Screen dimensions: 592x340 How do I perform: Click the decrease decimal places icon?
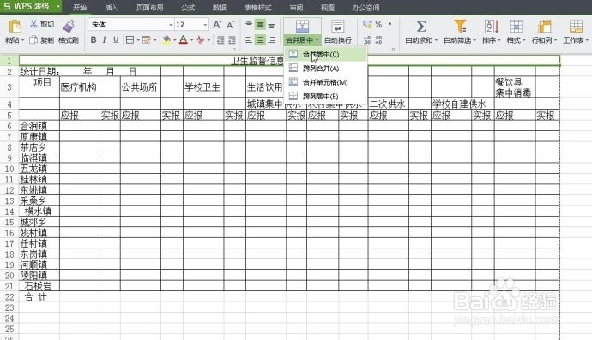[378, 40]
